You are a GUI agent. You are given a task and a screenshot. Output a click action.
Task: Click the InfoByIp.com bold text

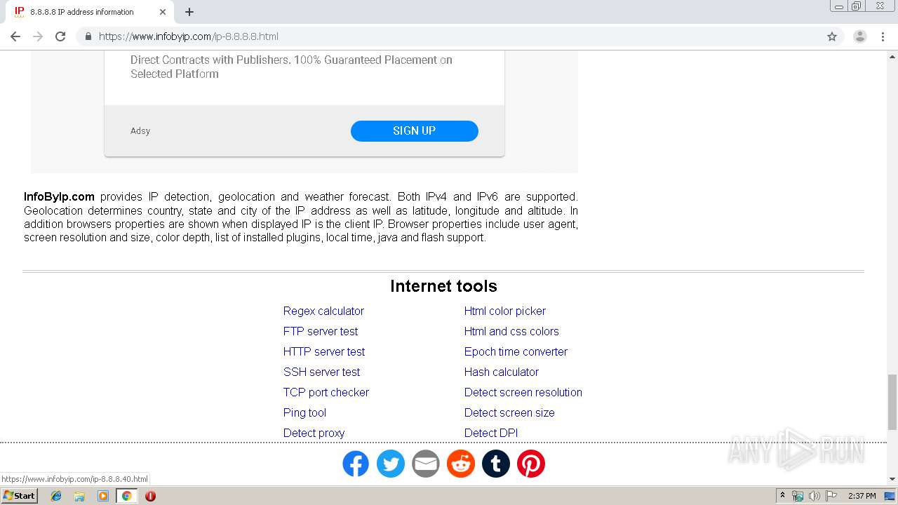[x=59, y=197]
